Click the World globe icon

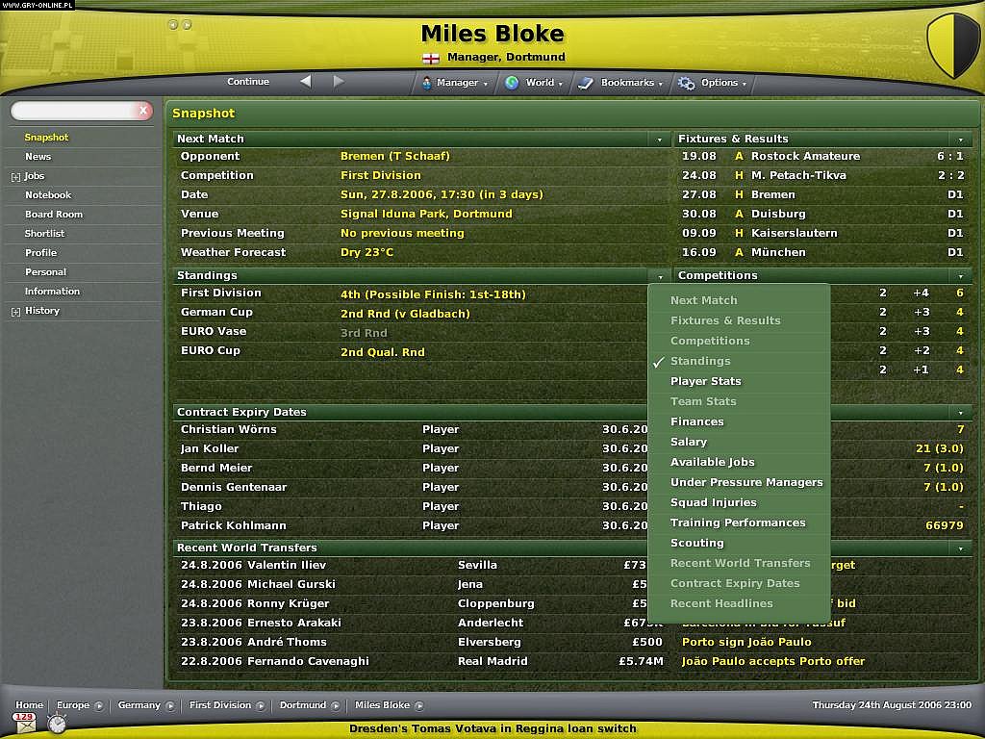point(511,83)
